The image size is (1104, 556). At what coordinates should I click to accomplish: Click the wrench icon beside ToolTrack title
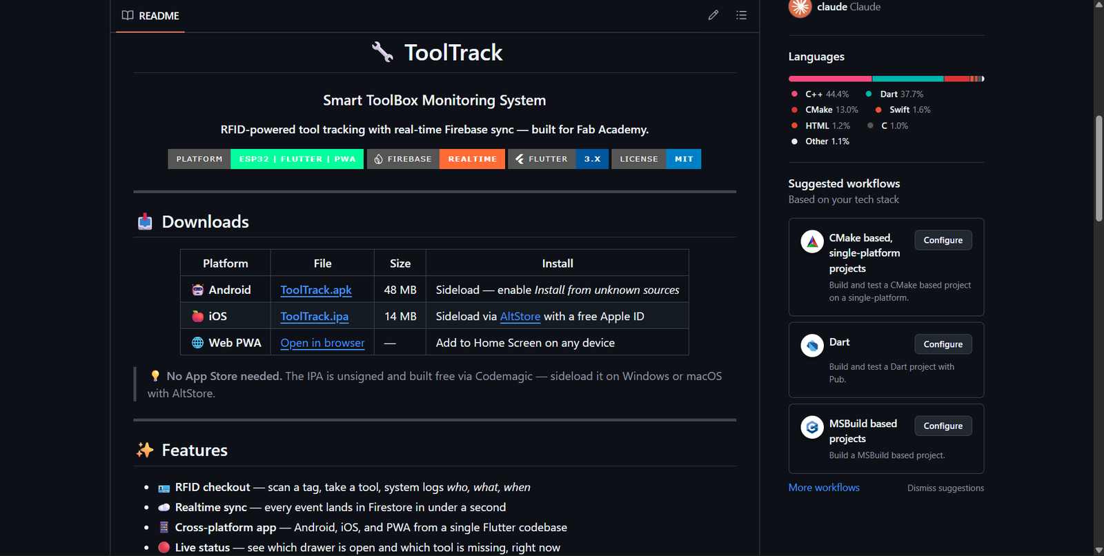382,52
